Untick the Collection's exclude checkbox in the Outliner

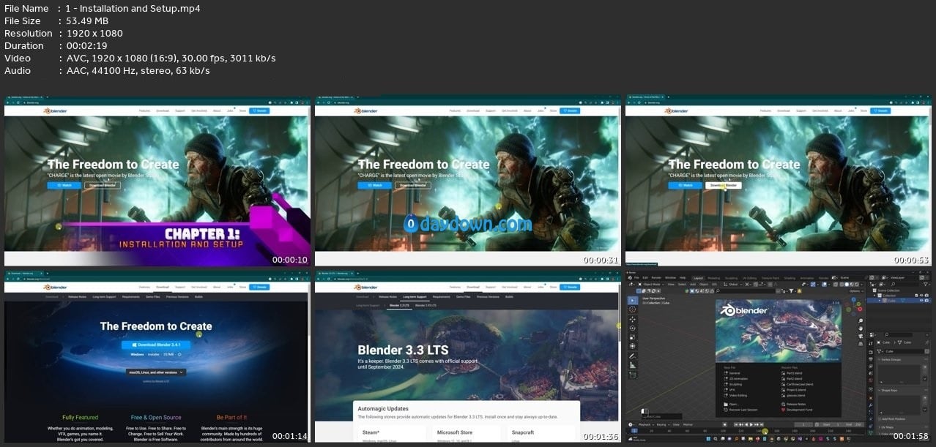point(915,295)
